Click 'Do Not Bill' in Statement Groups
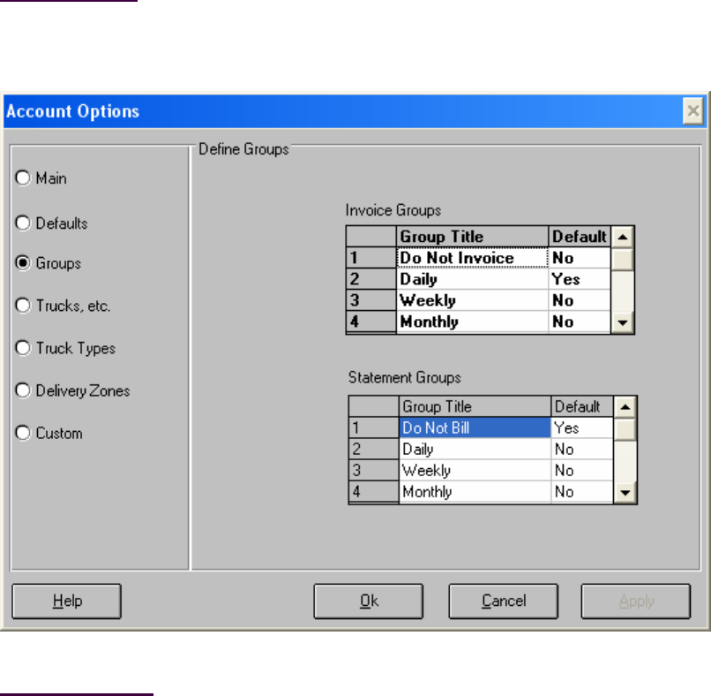 pyautogui.click(x=475, y=427)
